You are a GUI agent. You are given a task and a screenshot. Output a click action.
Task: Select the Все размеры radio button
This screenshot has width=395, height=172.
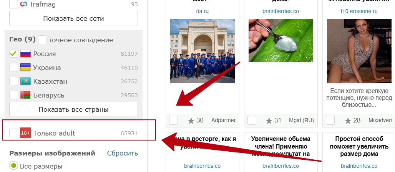13,166
